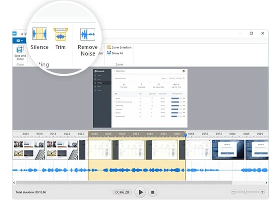Viewport: 277px width, 211px height.
Task: Click the current time field 00:06.28
Action: (122, 192)
